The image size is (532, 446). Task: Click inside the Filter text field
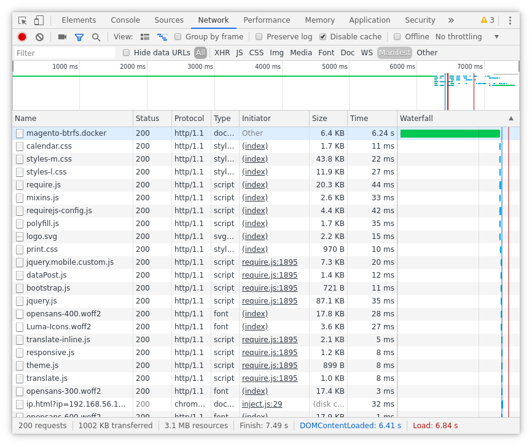coord(65,53)
